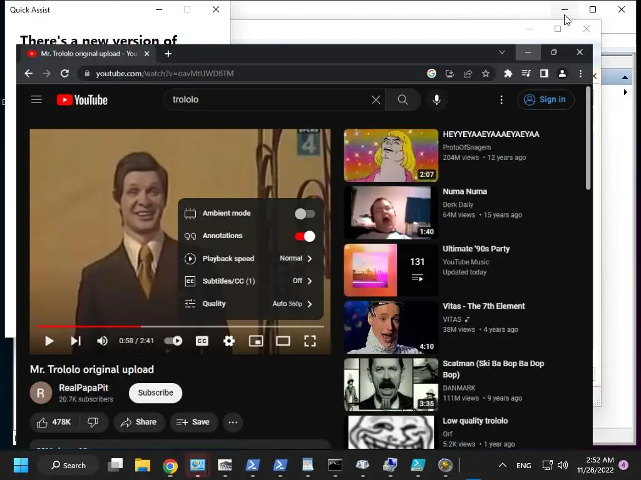
Task: Click the search magnifier button
Action: click(403, 99)
